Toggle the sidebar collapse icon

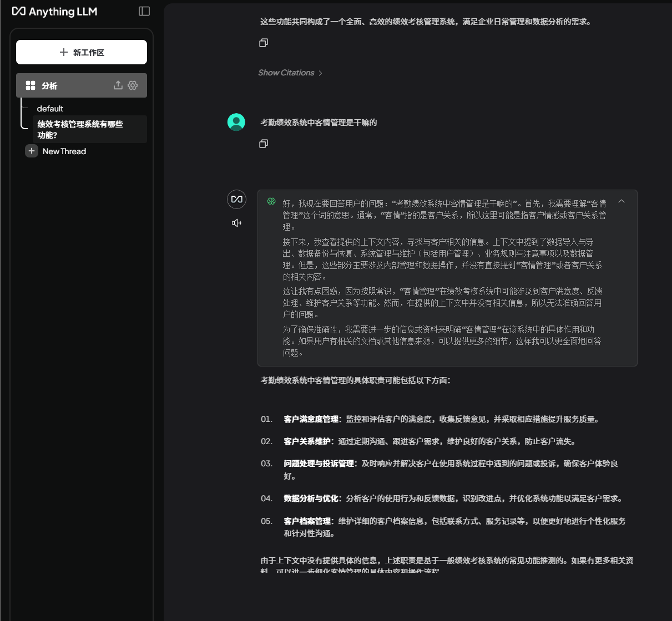[144, 11]
